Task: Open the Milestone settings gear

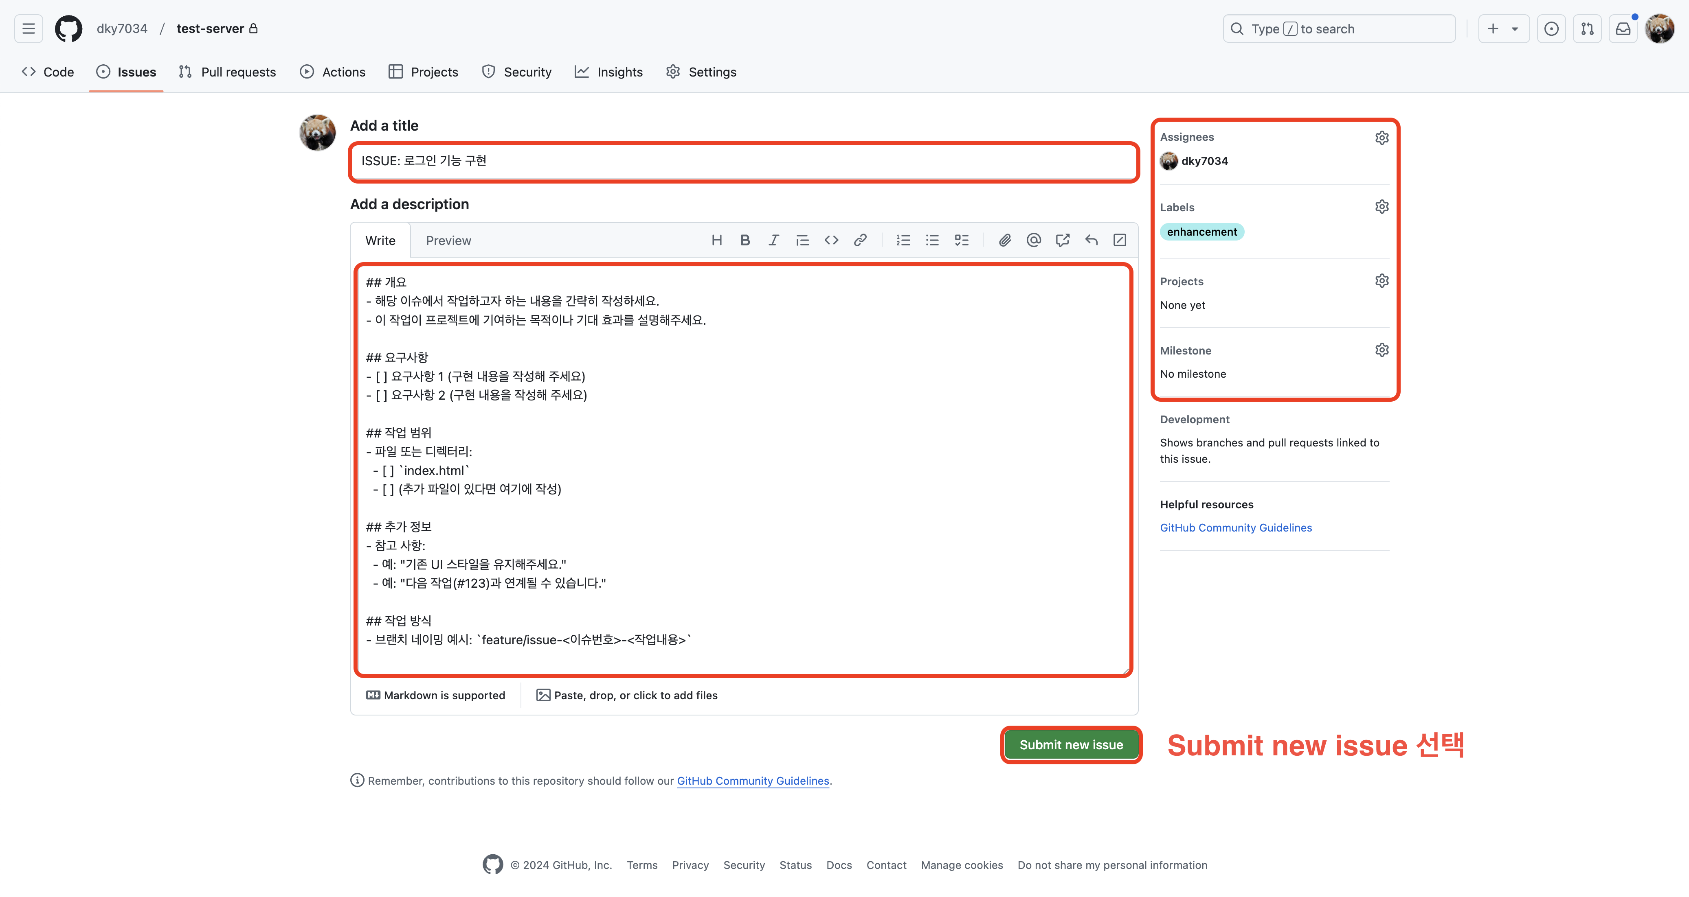Action: coord(1382,350)
